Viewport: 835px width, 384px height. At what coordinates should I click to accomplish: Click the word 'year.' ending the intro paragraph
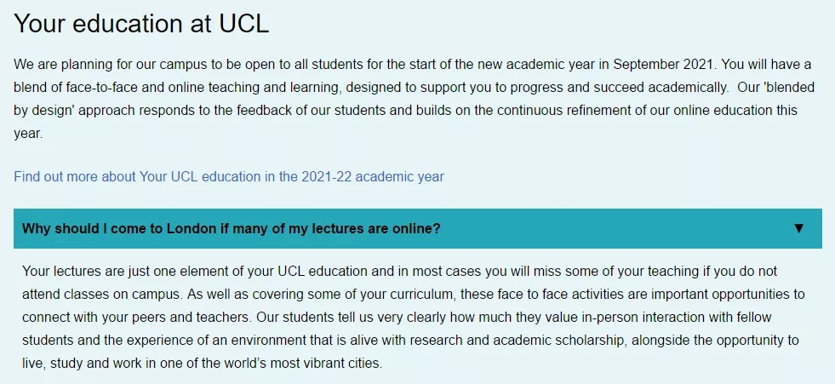pos(28,134)
